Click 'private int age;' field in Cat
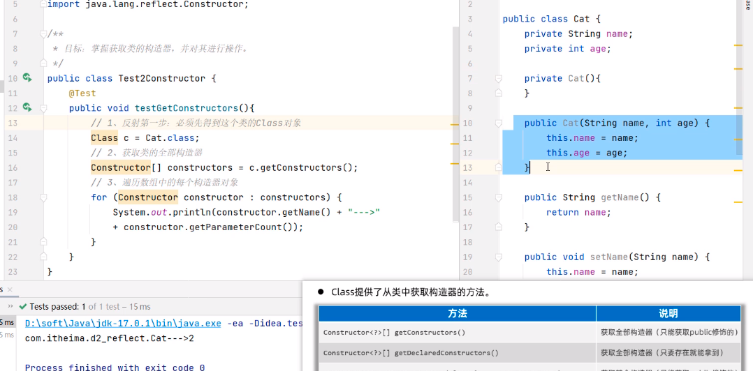 click(568, 48)
